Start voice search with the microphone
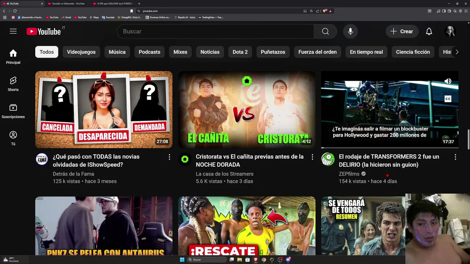Image resolution: width=470 pixels, height=264 pixels. [350, 32]
